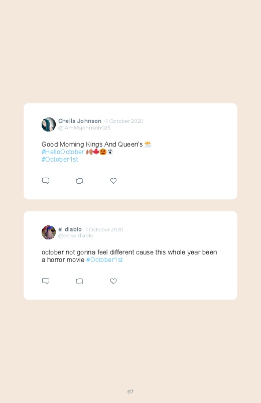Open the #HelloOctober hashtag
261x403 pixels.
(63, 152)
